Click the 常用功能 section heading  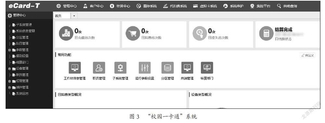coord(64,55)
